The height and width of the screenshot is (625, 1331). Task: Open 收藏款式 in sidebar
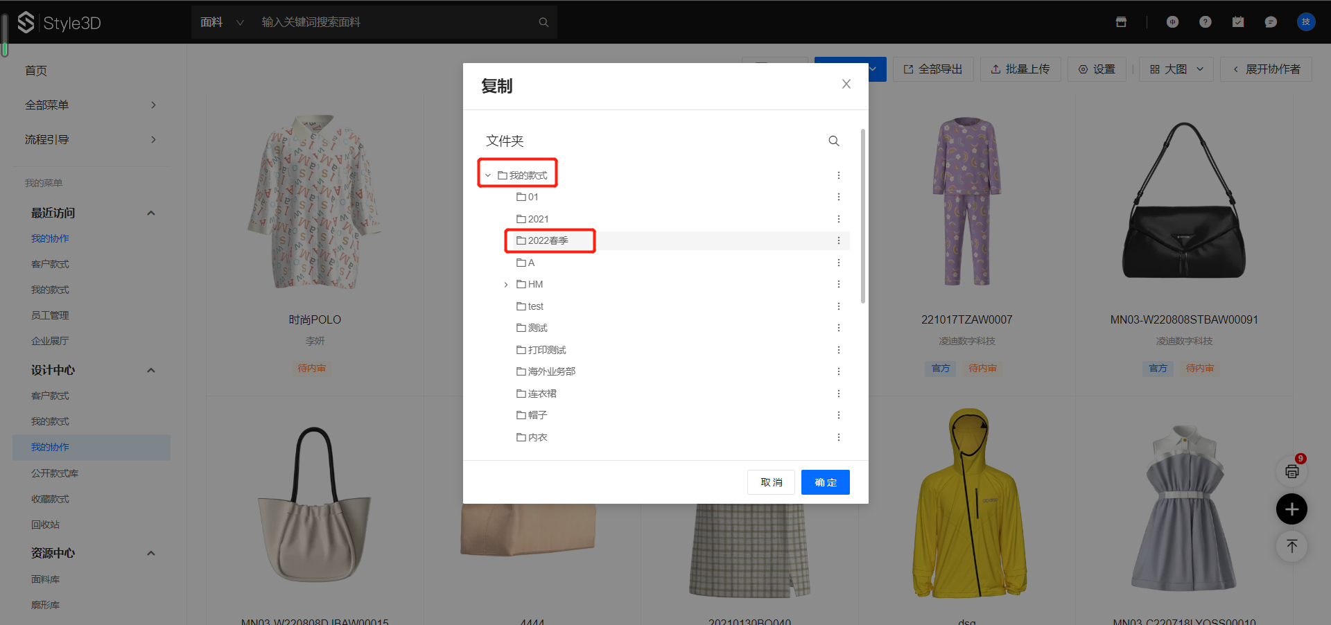click(50, 499)
